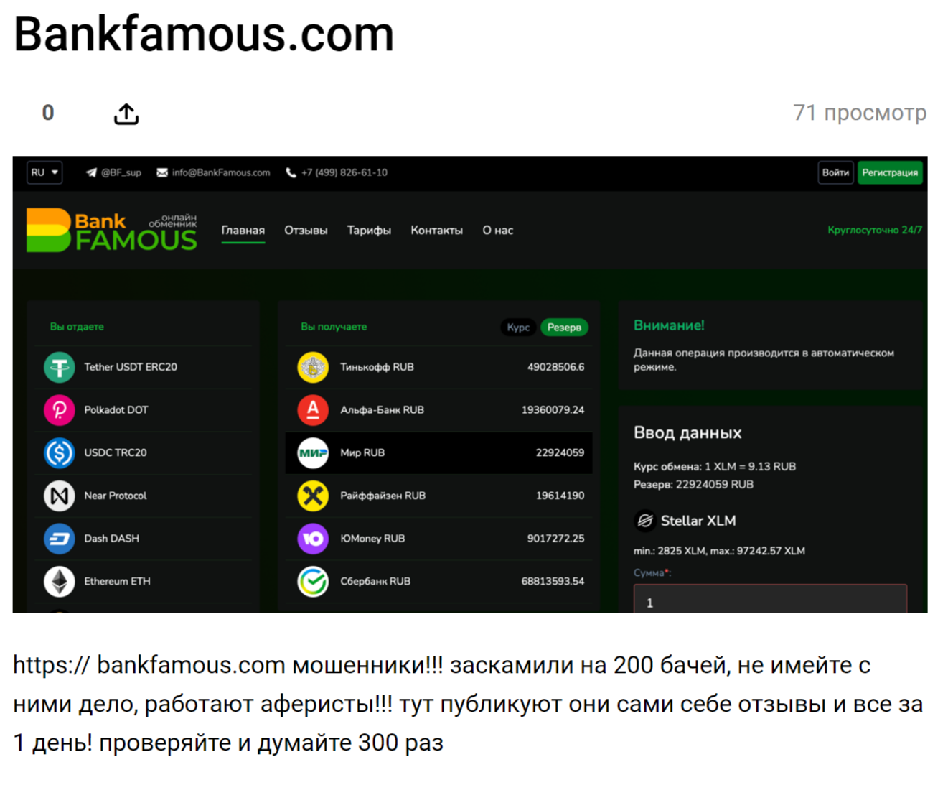Select the Мир RUB icon
Viewport: 948px width, 785px height.
313,453
